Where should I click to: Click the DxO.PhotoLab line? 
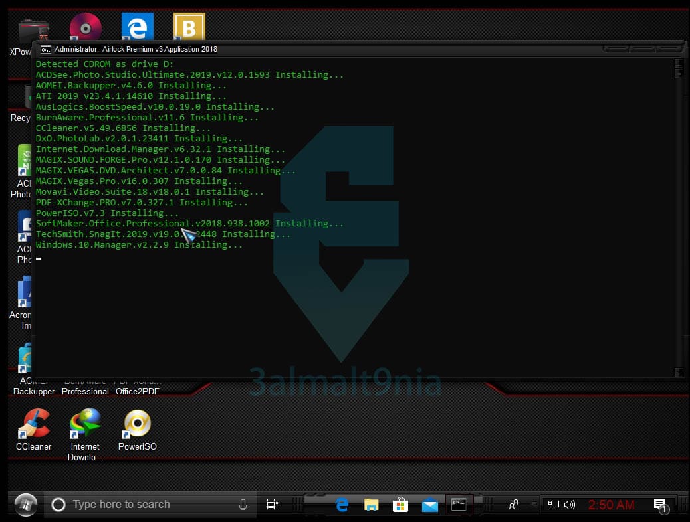coord(139,139)
